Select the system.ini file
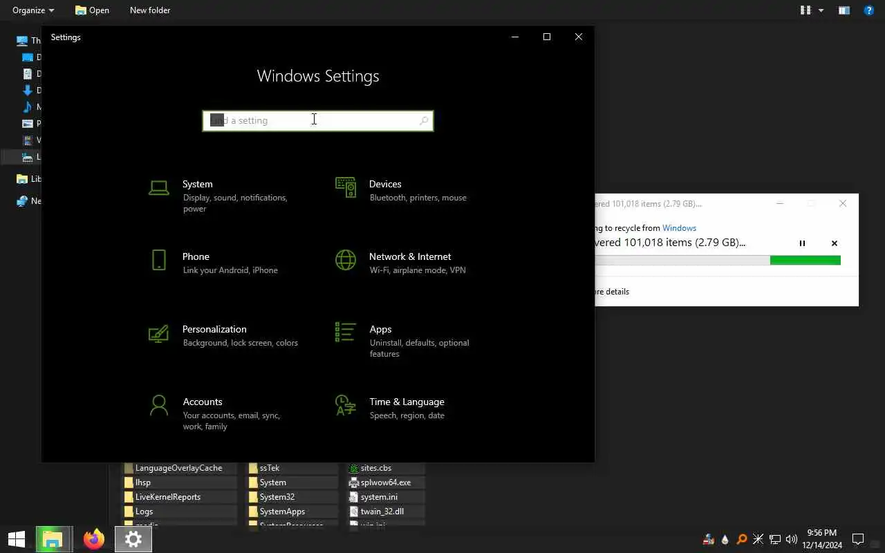885x553 pixels. coord(373,497)
